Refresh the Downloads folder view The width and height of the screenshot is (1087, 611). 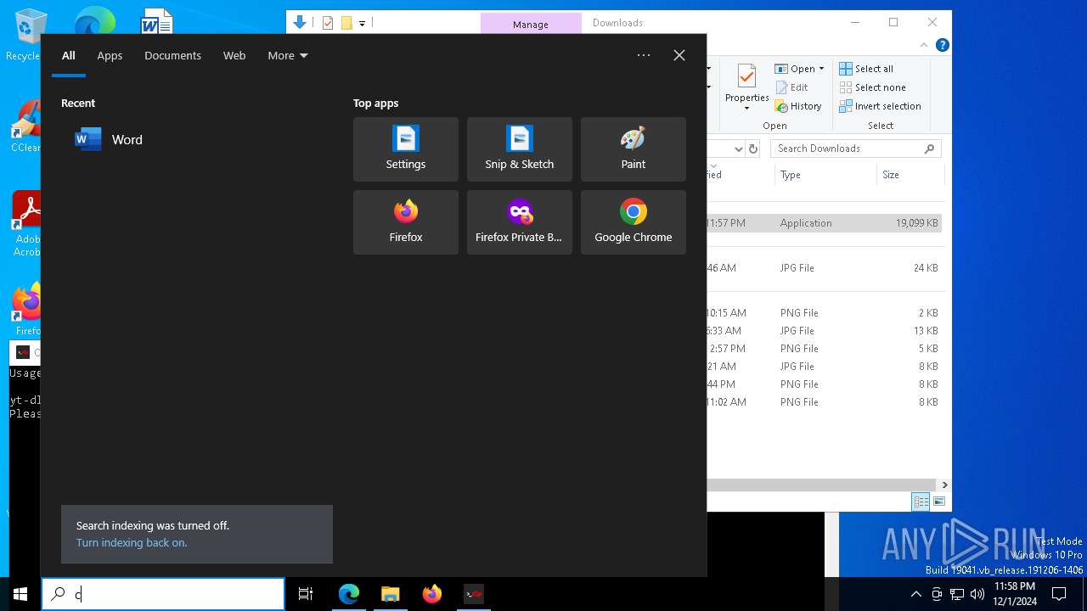[752, 149]
